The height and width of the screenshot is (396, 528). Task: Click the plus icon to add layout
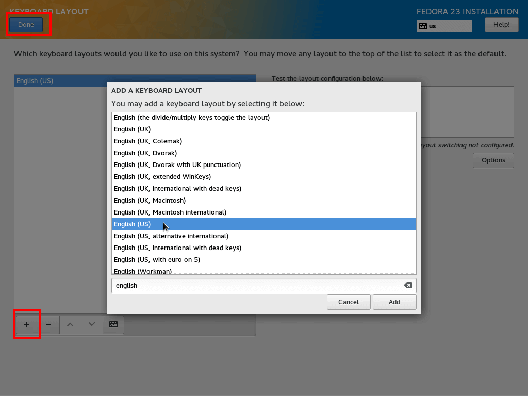pos(27,324)
